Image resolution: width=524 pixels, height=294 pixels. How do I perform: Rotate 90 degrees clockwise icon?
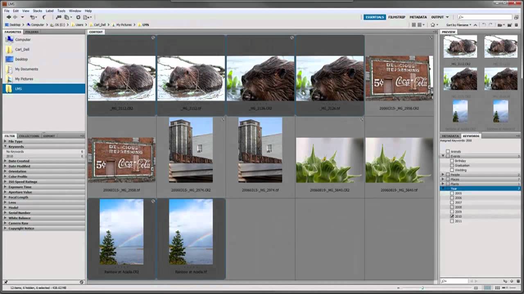(491, 25)
